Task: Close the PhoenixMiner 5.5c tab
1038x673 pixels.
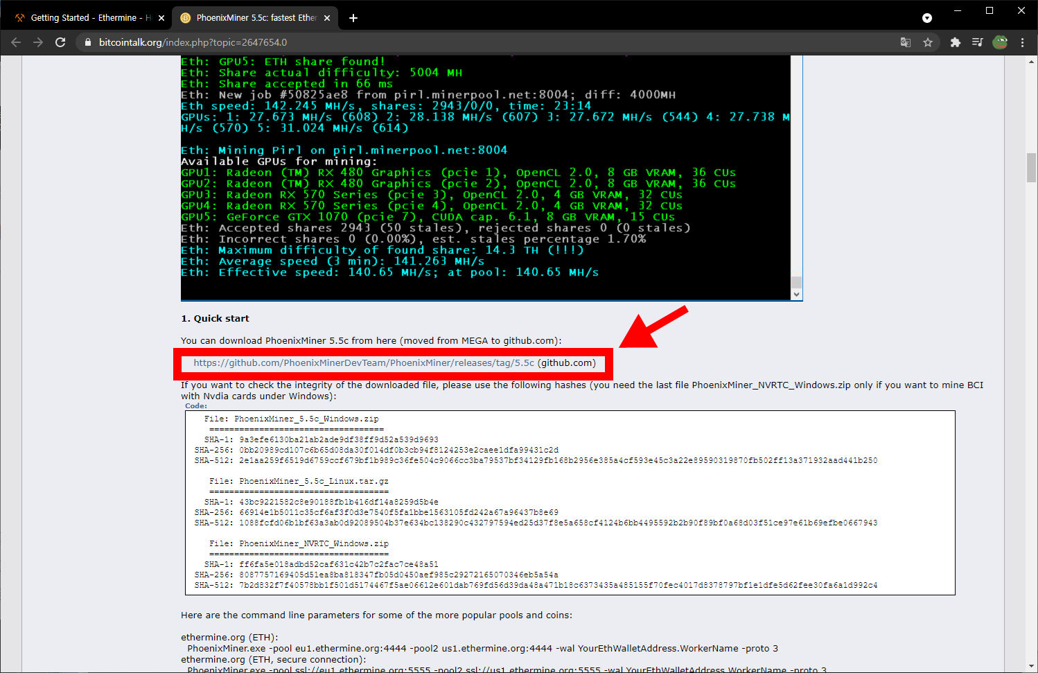Action: click(x=327, y=18)
